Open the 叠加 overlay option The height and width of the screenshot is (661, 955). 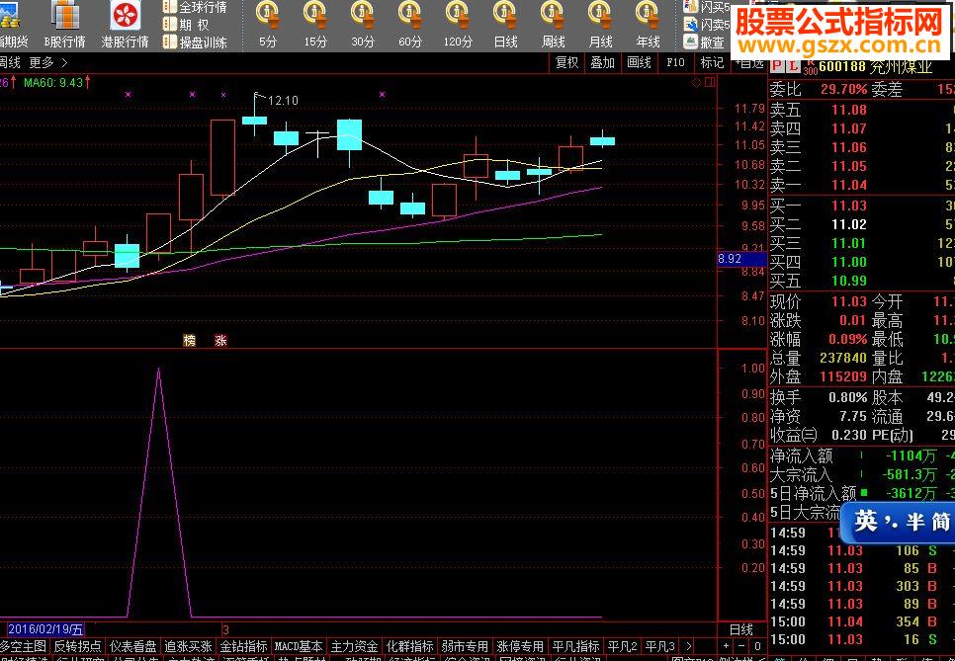point(602,62)
